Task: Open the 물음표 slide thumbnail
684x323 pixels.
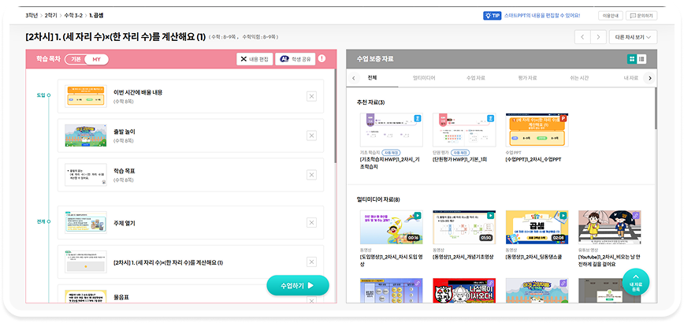Action: [x=85, y=296]
